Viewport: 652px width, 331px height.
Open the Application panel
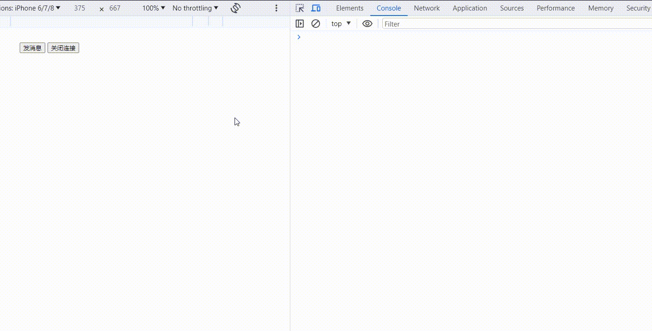pyautogui.click(x=470, y=8)
